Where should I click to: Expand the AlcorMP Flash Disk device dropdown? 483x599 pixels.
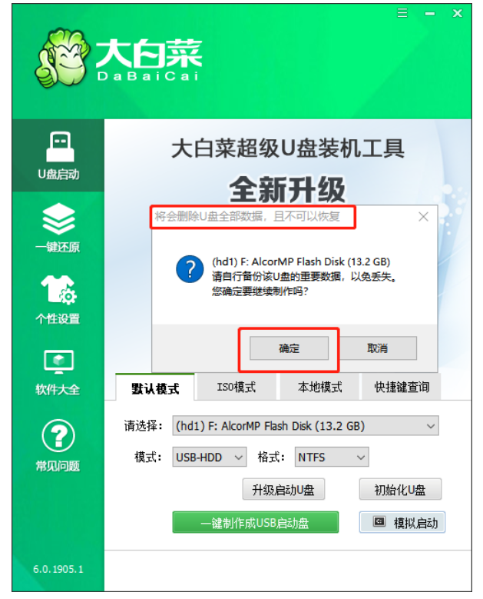pos(306,425)
